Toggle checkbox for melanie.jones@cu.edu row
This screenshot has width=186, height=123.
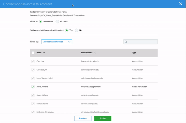[x=33, y=95]
